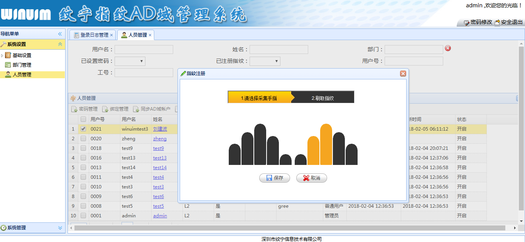Viewport: 525px width, 242px height.
Task: Focus the 用户号 input field
Action: [414, 61]
